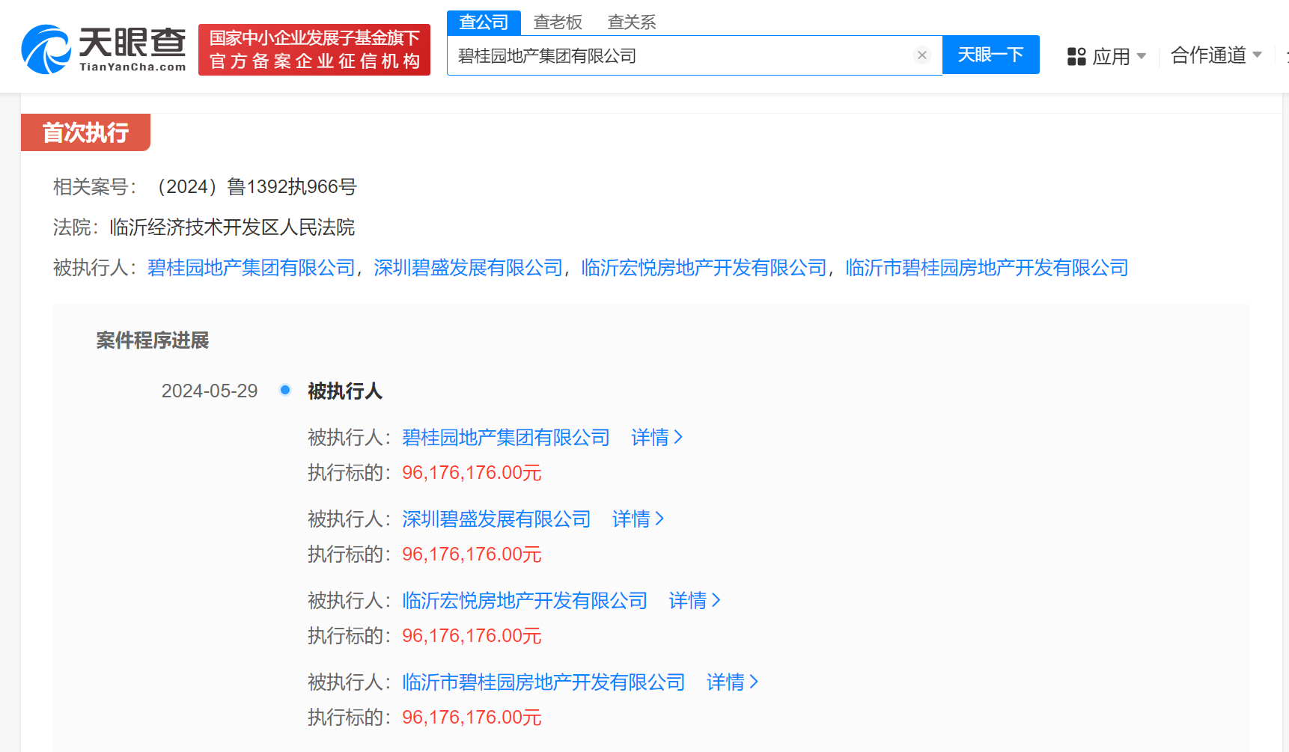Click the 被执行人 bold timeline heading
Viewport: 1289px width, 752px height.
click(x=345, y=391)
